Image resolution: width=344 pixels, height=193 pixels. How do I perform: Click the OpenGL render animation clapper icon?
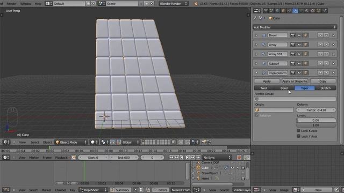click(209, 142)
